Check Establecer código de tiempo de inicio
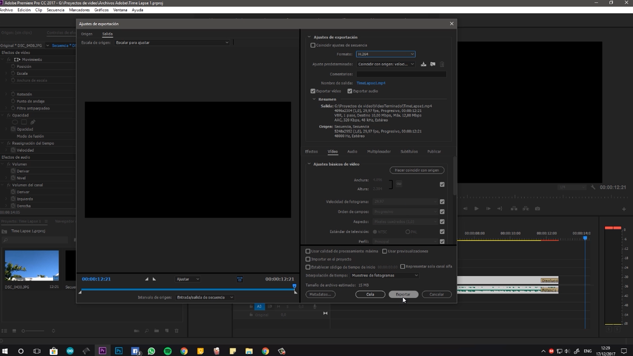The width and height of the screenshot is (633, 356). point(308,267)
